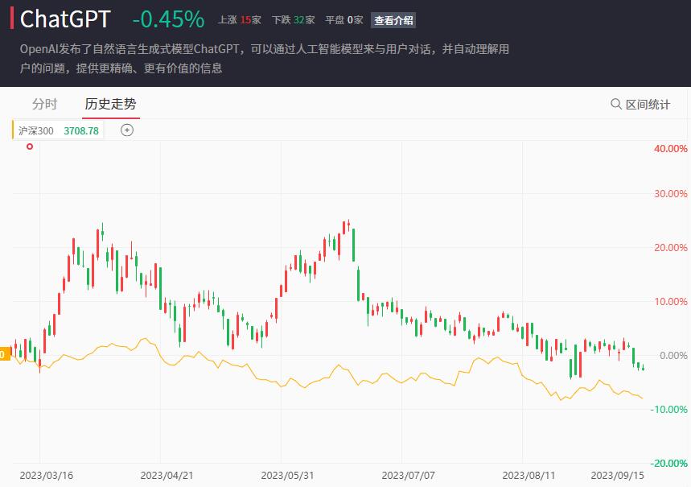Screen dimensions: 691x487
Task: Click the 3708.78 index value
Action: (x=81, y=131)
